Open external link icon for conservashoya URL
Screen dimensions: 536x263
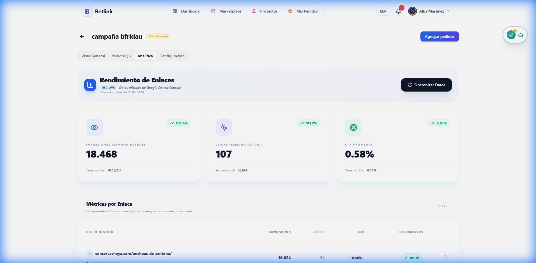(90, 254)
